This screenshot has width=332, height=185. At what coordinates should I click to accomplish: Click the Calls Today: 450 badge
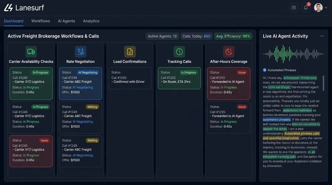coord(196,36)
